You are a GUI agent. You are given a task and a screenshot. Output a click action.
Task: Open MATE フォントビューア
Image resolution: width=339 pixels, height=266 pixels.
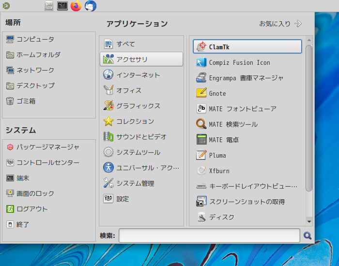click(x=247, y=109)
